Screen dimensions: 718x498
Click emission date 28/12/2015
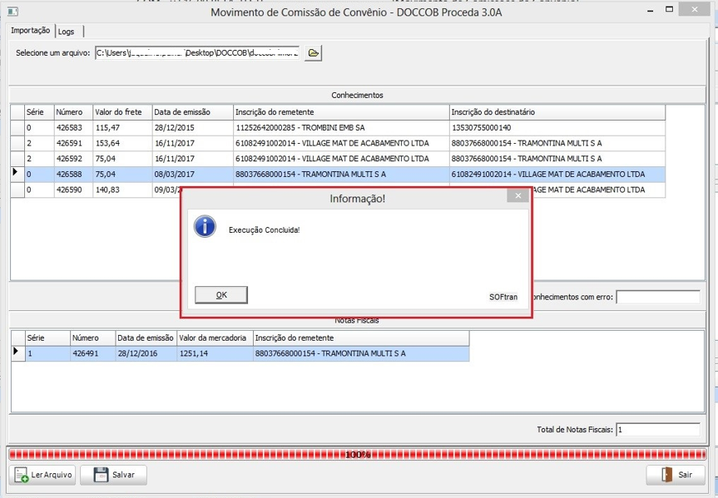192,128
